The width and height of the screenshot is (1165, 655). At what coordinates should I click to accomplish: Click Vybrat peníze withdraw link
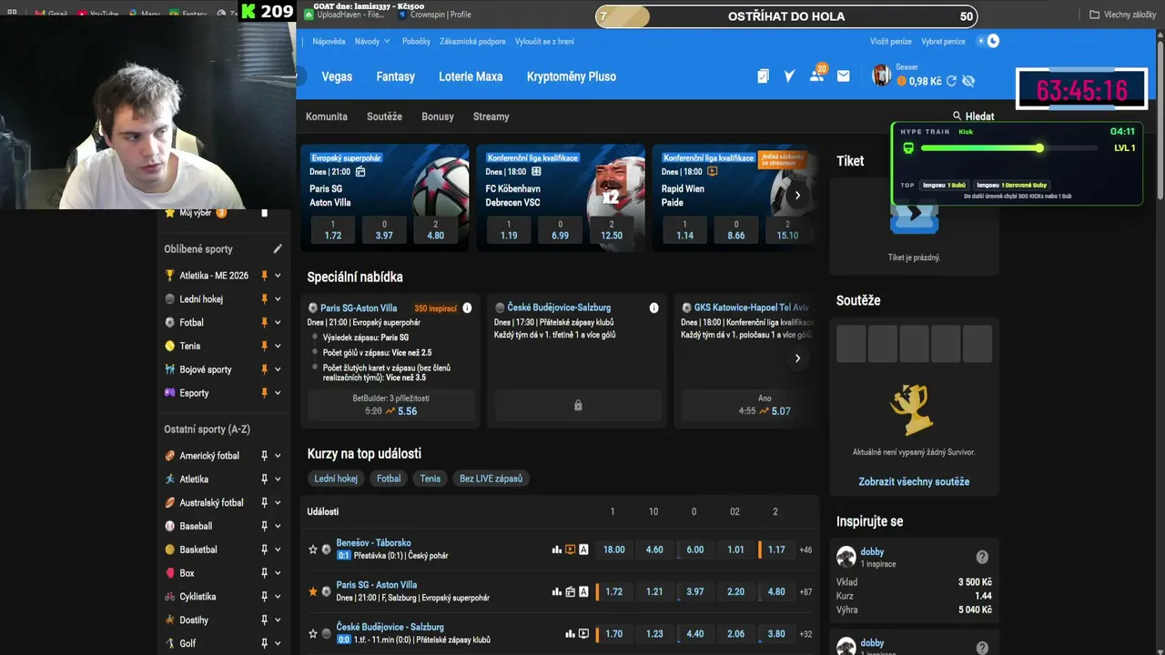pyautogui.click(x=943, y=41)
